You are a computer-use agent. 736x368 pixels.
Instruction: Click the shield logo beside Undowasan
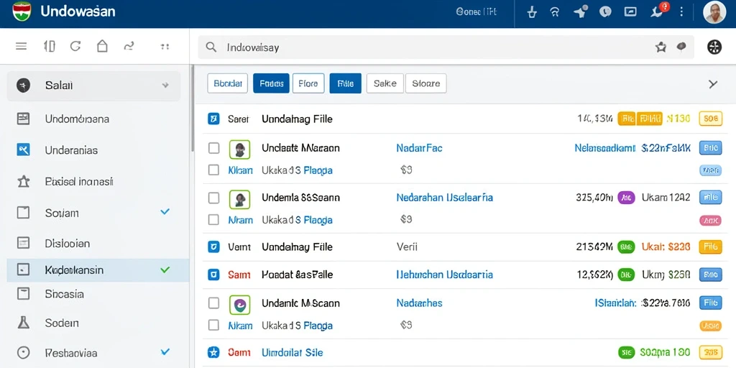[x=21, y=11]
